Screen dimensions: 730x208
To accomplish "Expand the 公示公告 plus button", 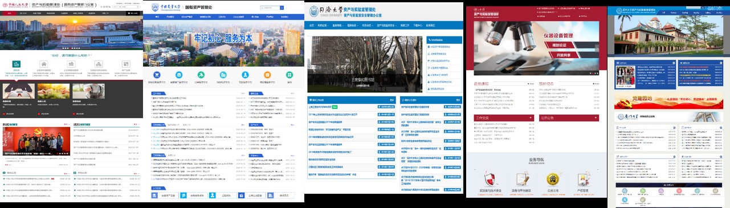I will (x=596, y=118).
